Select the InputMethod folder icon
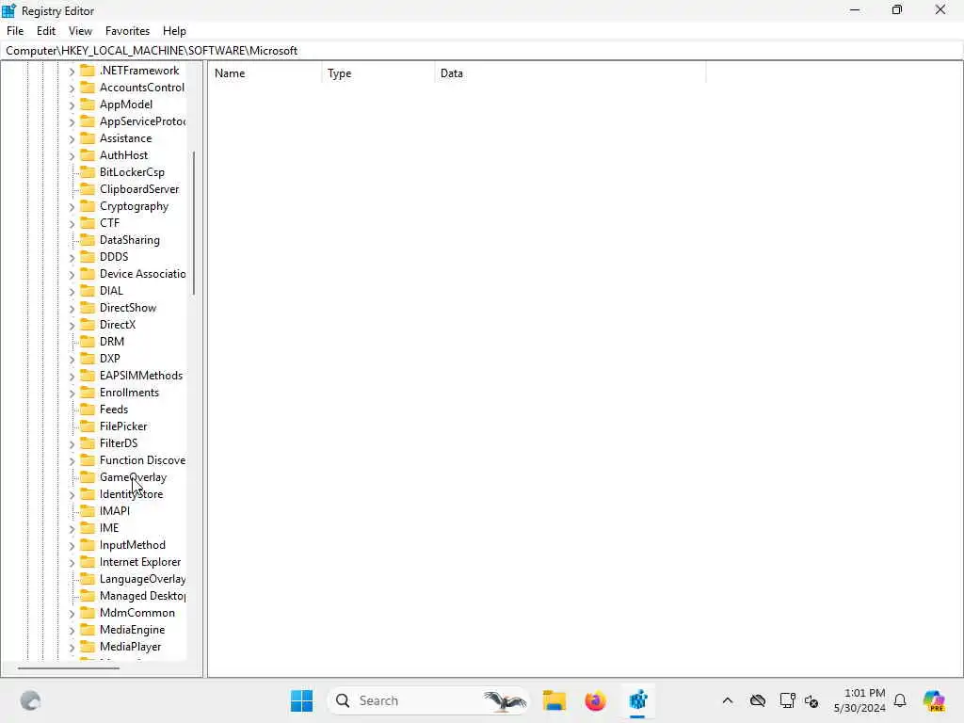 tap(88, 545)
